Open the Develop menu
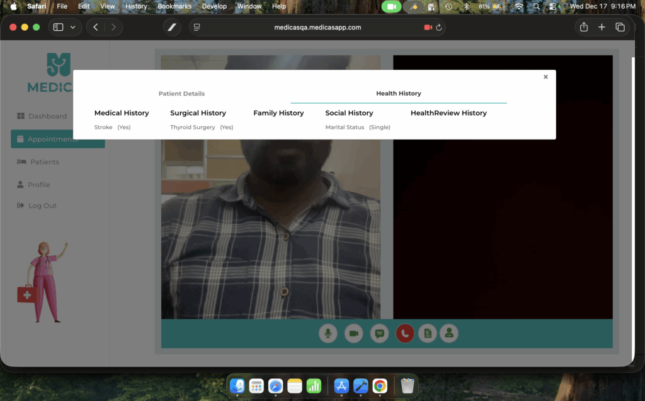Viewport: 645px width, 401px height. pyautogui.click(x=214, y=6)
